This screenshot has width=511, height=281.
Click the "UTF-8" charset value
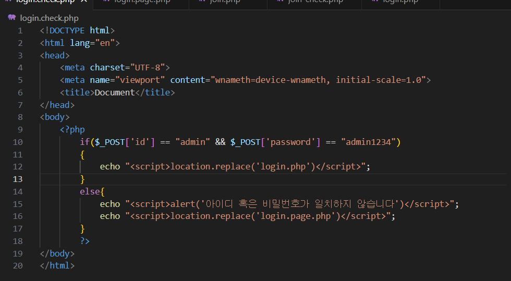(150, 67)
